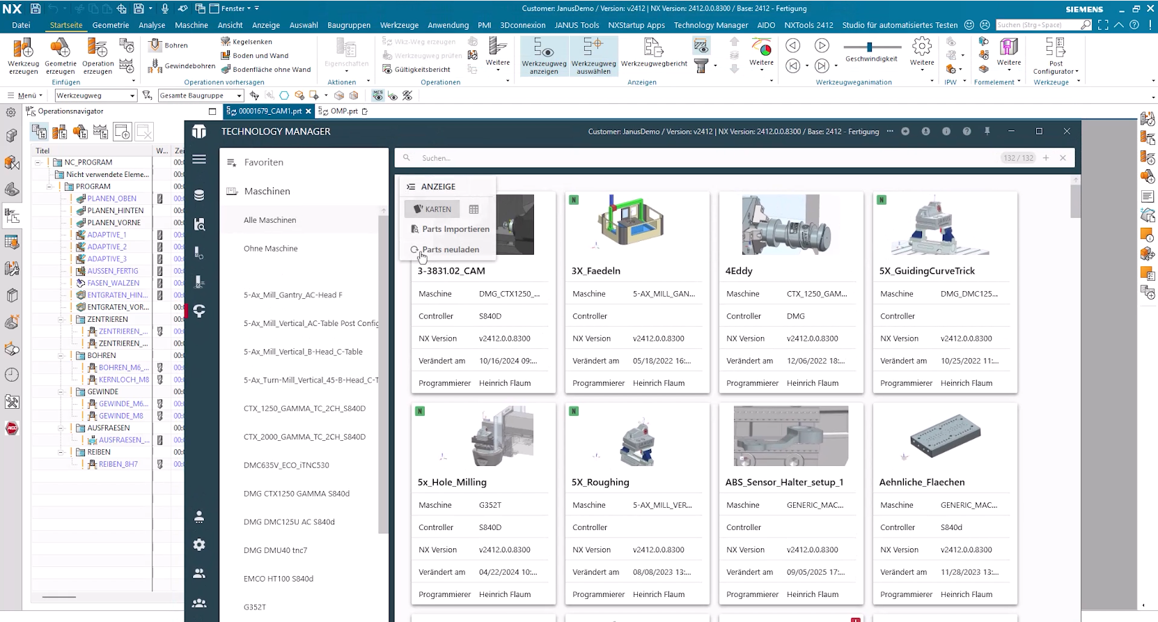Screen dimensions: 1158x622
Task: Collapse the BOHREN group
Action: coord(61,355)
